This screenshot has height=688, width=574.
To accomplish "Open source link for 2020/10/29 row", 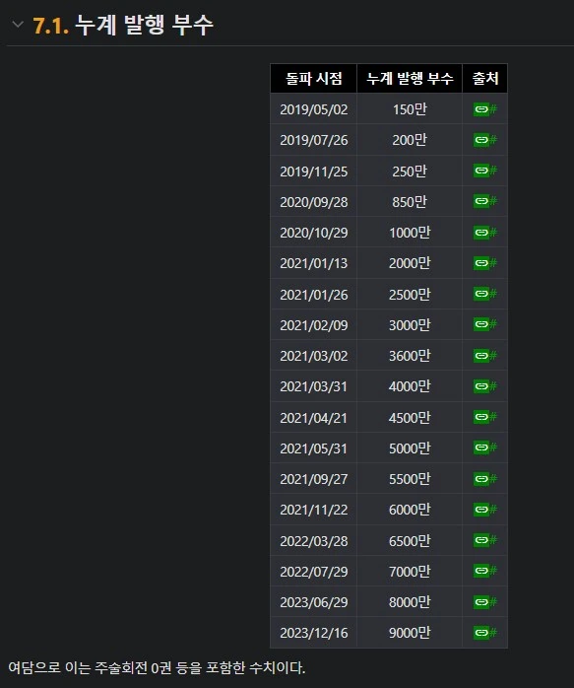I will pos(485,232).
